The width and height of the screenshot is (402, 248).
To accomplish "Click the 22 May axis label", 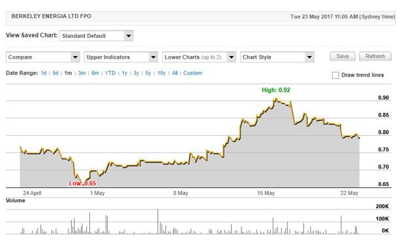I will [349, 193].
